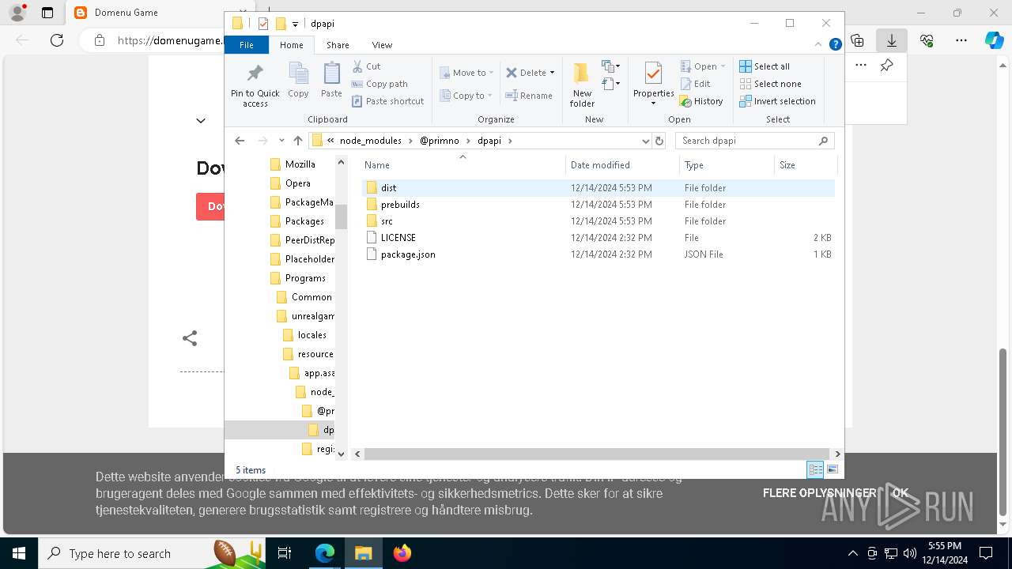1012x569 pixels.
Task: Click Pin to Quick access icon
Action: [x=255, y=85]
